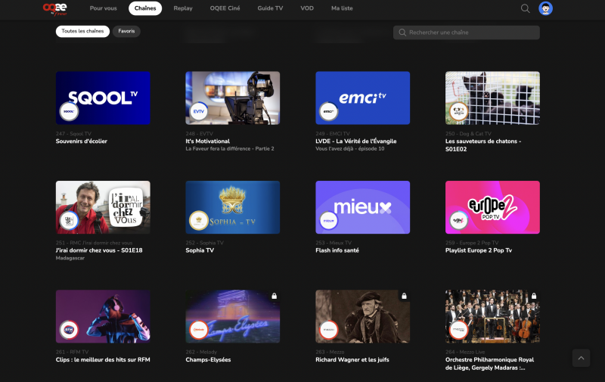Switch to the Favoris filter
Screen dimensions: 605x382
(x=126, y=32)
